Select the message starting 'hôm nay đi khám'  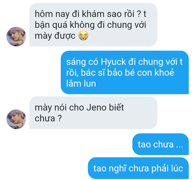coord(93,24)
